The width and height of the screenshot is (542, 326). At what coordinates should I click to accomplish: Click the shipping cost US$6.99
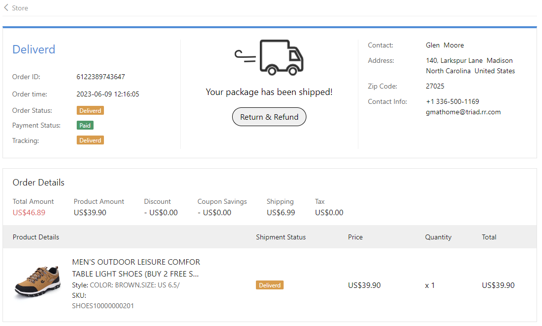(x=281, y=213)
